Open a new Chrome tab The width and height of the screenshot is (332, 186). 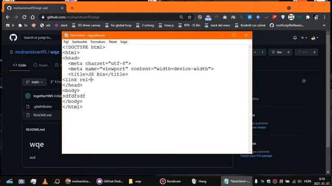[72, 8]
